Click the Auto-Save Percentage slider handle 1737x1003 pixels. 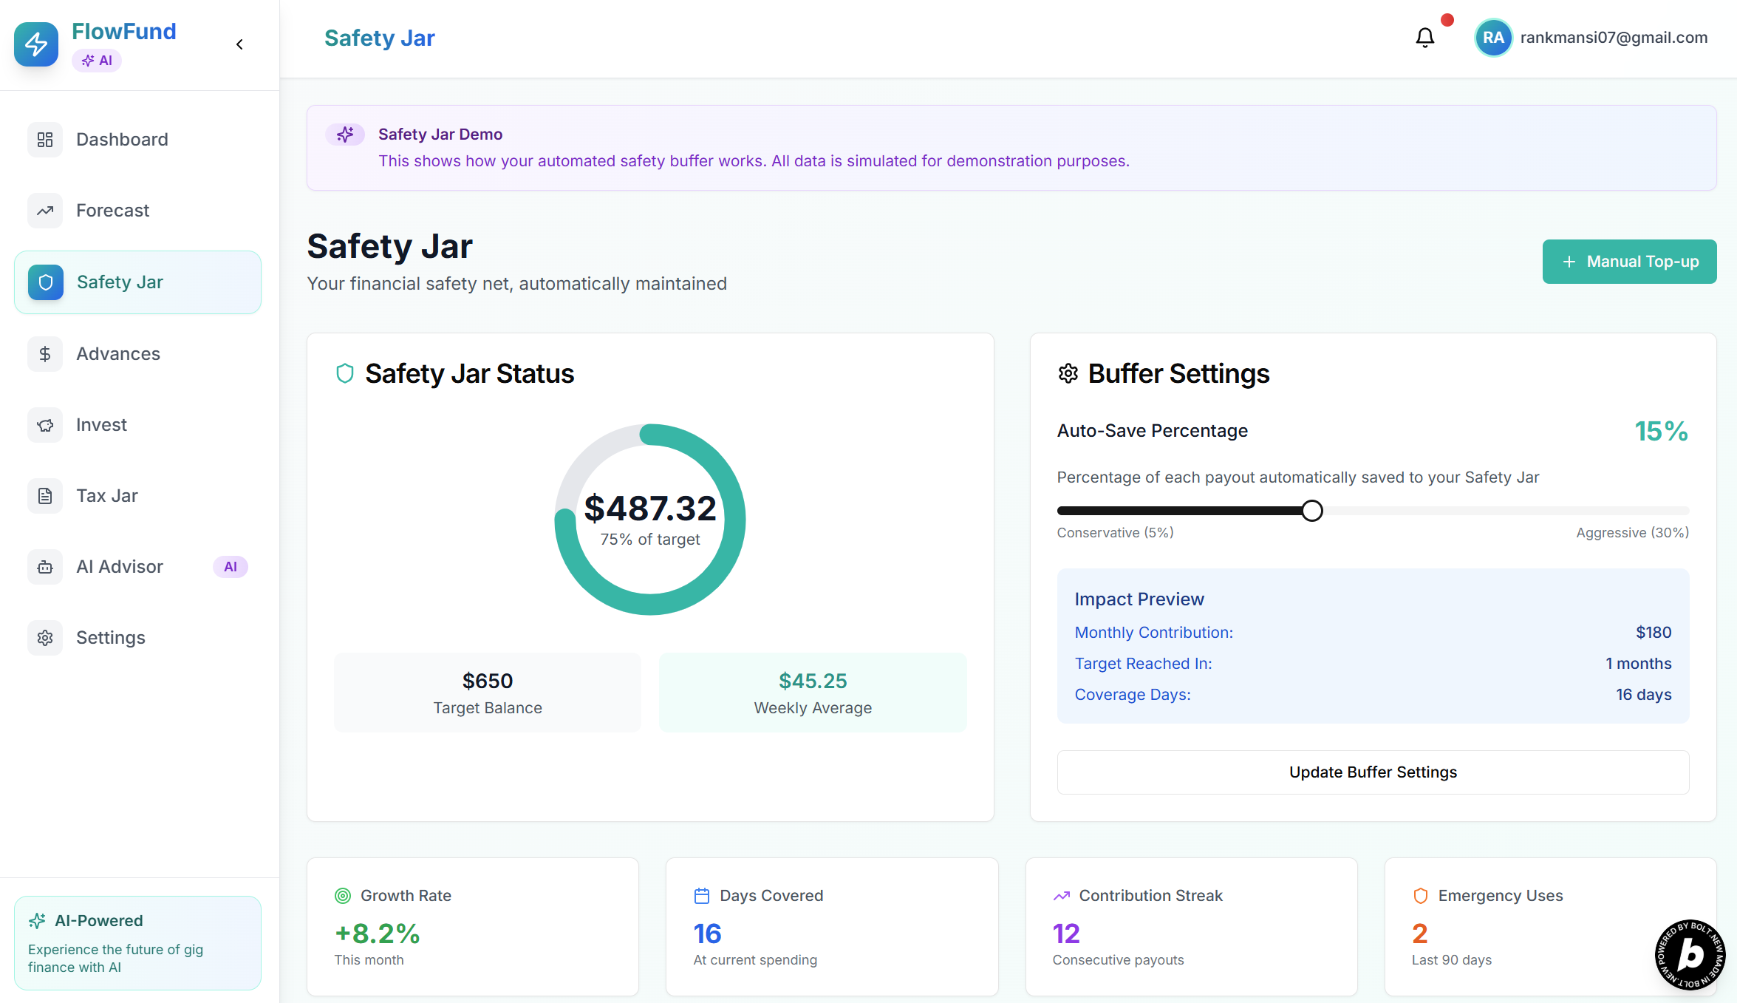click(1312, 511)
